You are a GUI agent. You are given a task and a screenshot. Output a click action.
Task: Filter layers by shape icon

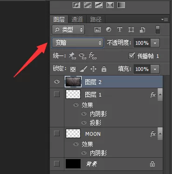point(131,29)
